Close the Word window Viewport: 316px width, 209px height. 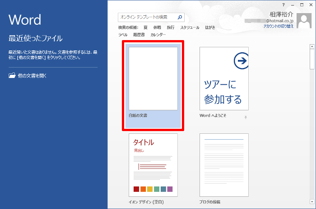pos(311,5)
